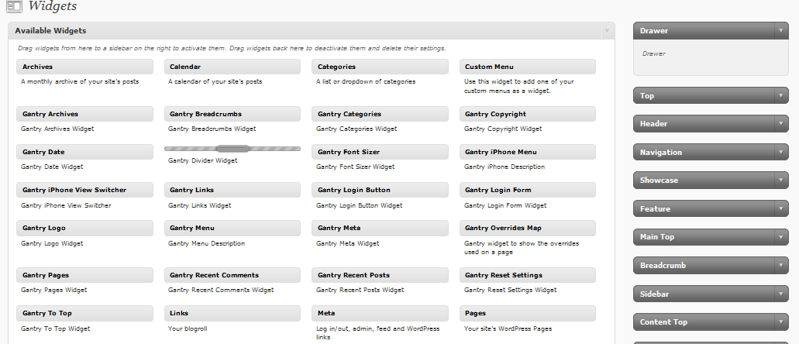Pick the Gantry Copyright widget

coord(528,114)
